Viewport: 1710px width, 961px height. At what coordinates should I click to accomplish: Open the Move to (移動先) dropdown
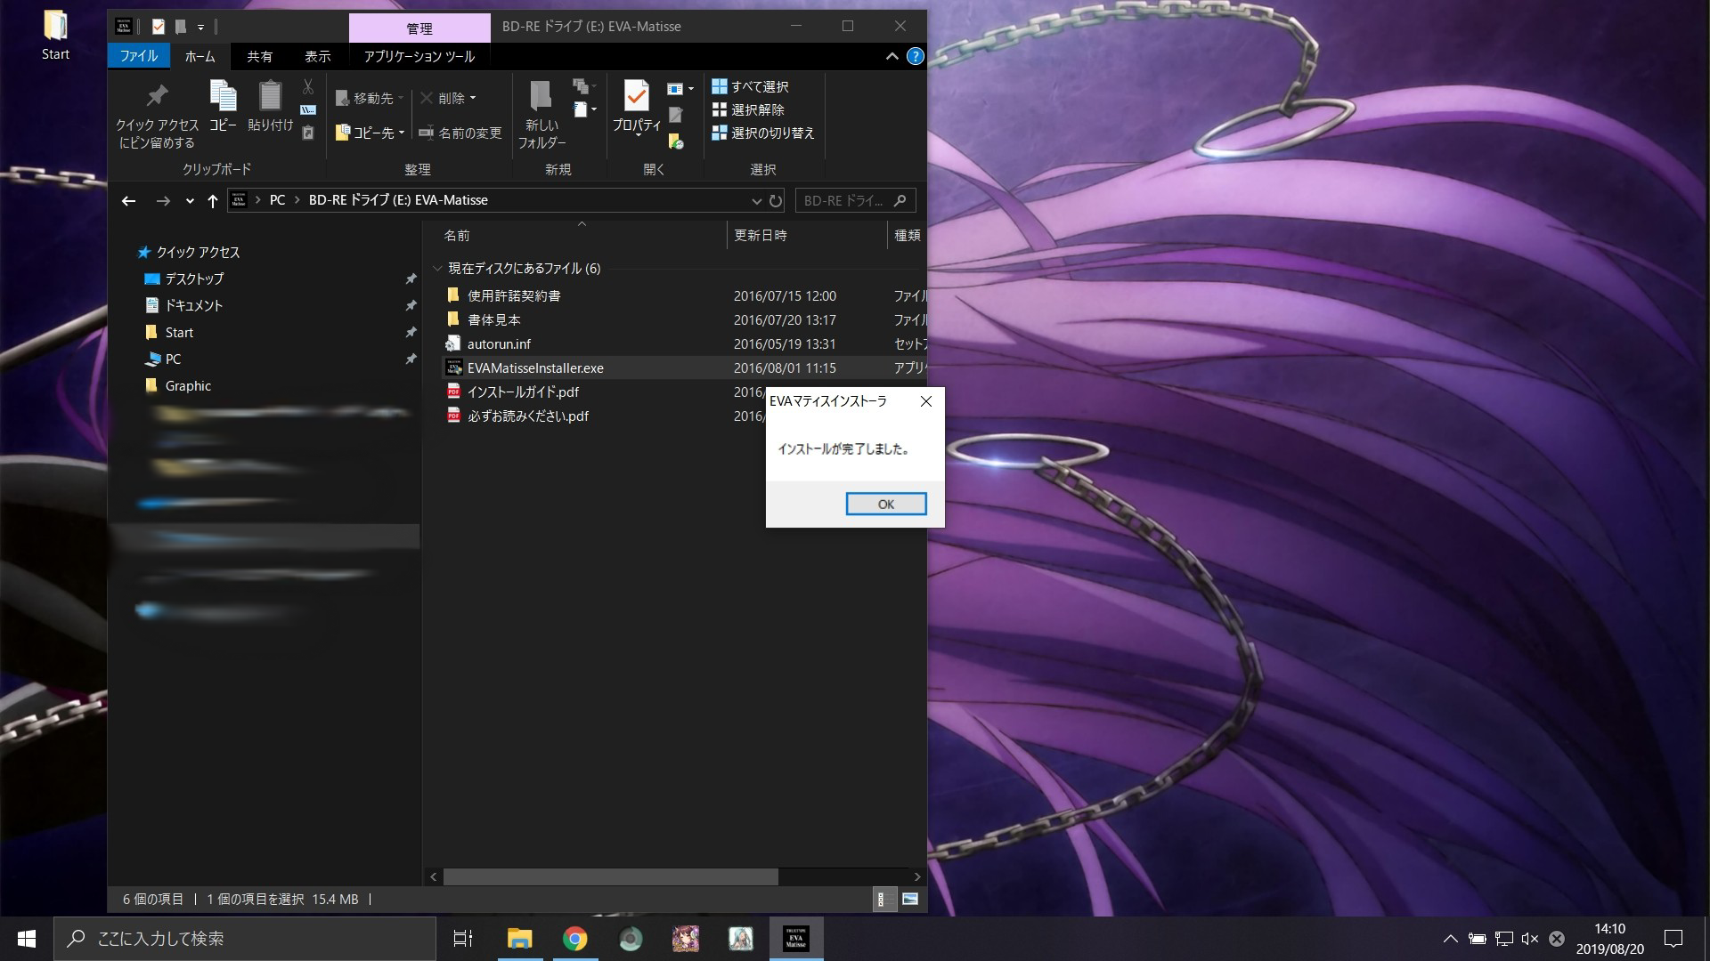(x=370, y=98)
